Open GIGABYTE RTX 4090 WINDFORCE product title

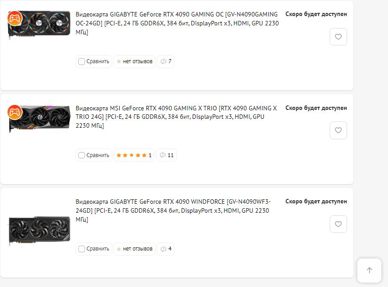tap(173, 210)
